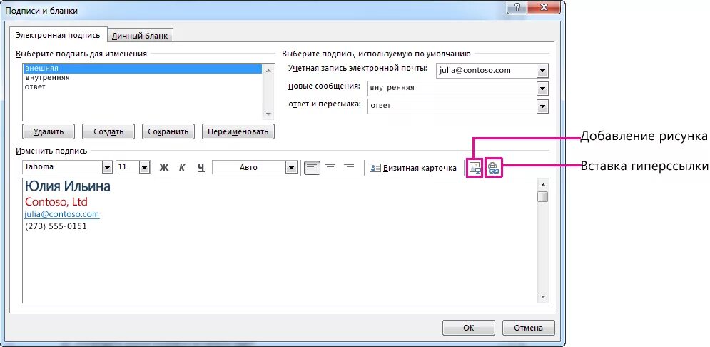Image resolution: width=710 pixels, height=347 pixels.
Task: Click the name Юлия Ильина in signature
Action: coord(68,186)
